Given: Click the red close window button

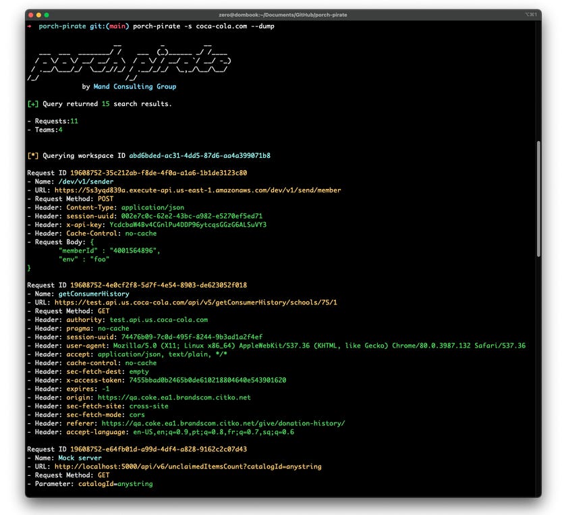Looking at the screenshot, I should (31, 15).
